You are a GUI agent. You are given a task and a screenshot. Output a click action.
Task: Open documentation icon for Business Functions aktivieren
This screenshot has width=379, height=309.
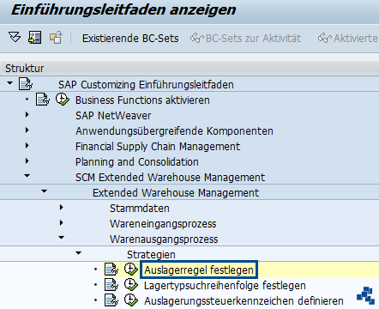coord(43,100)
